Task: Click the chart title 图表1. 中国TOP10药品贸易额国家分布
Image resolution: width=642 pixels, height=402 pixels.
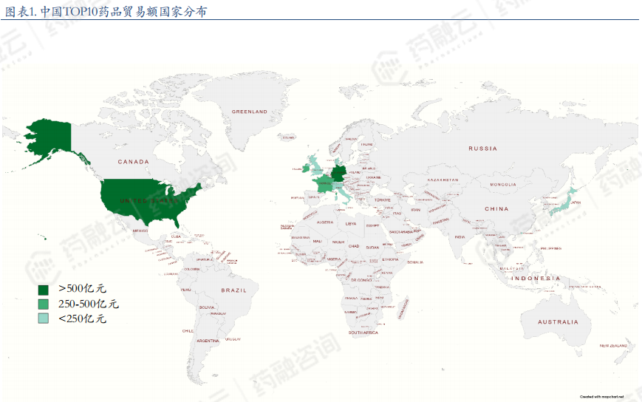Action: click(106, 11)
